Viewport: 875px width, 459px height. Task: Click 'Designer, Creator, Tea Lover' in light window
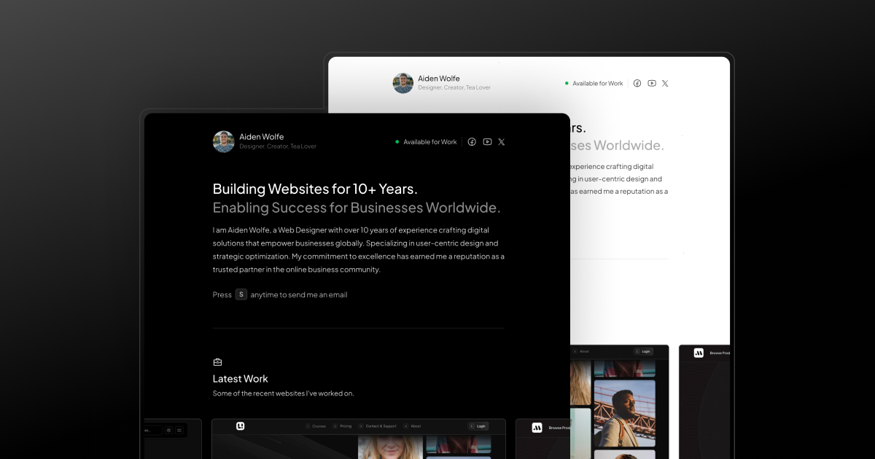coord(454,87)
